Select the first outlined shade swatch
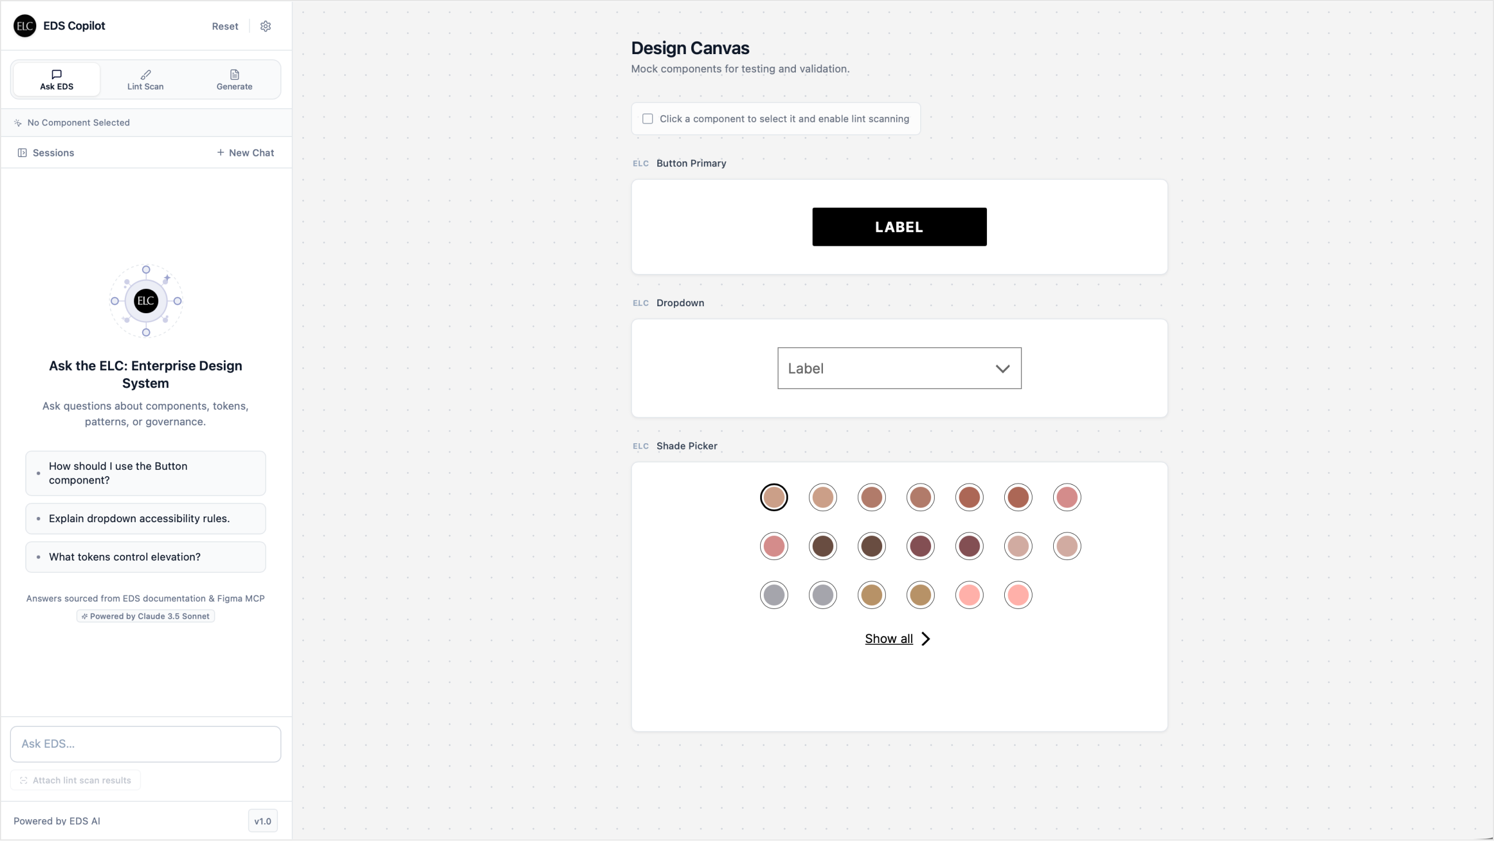 pos(773,498)
